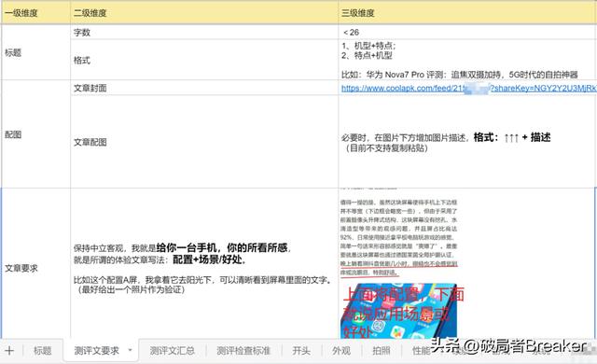The width and height of the screenshot is (597, 364).
Task: Select the 格式 cell
Action: [x=204, y=60]
